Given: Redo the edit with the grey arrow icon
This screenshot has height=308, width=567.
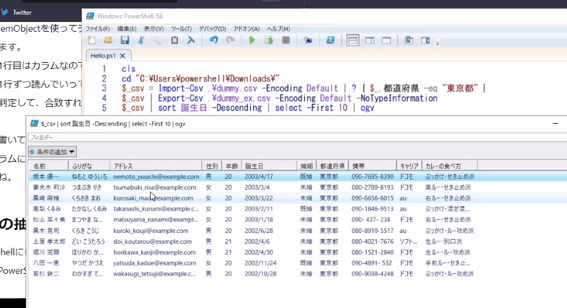Looking at the screenshot, I should 230,40.
